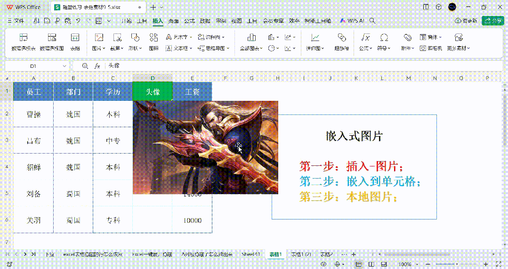Insert a Hyperlink (超链接)

tap(341, 42)
